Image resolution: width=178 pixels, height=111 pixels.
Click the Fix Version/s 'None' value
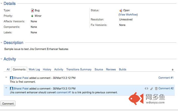pyautogui.click(x=122, y=25)
